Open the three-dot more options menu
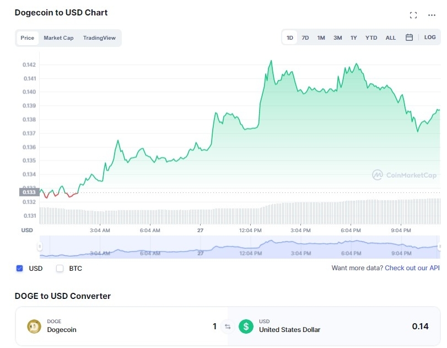 (x=432, y=15)
